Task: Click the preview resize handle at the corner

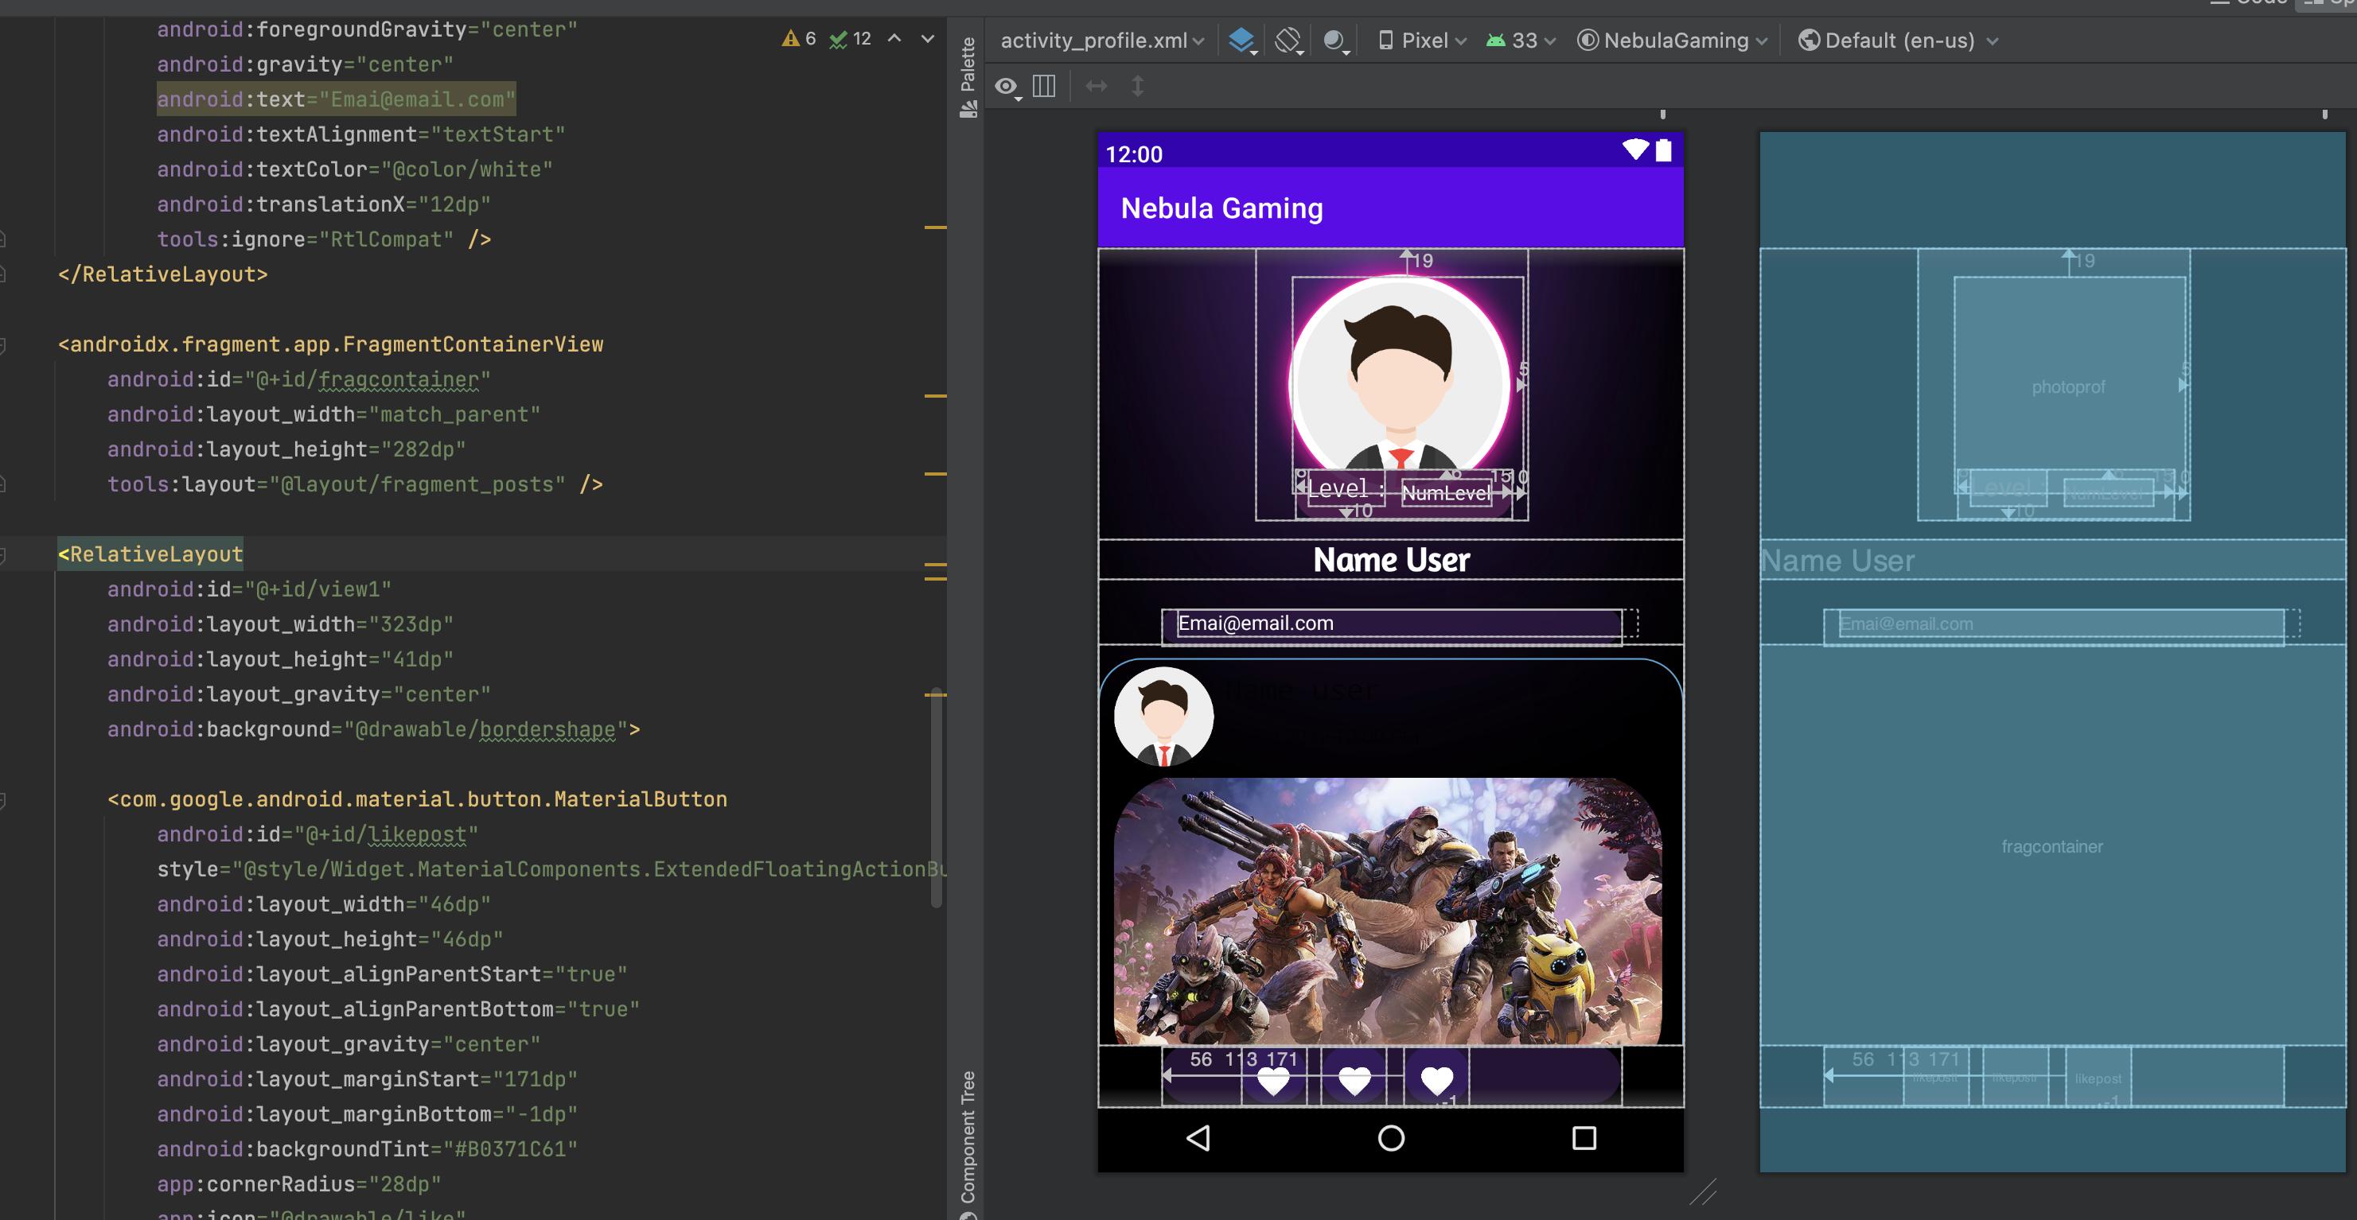Action: coord(1703,1193)
